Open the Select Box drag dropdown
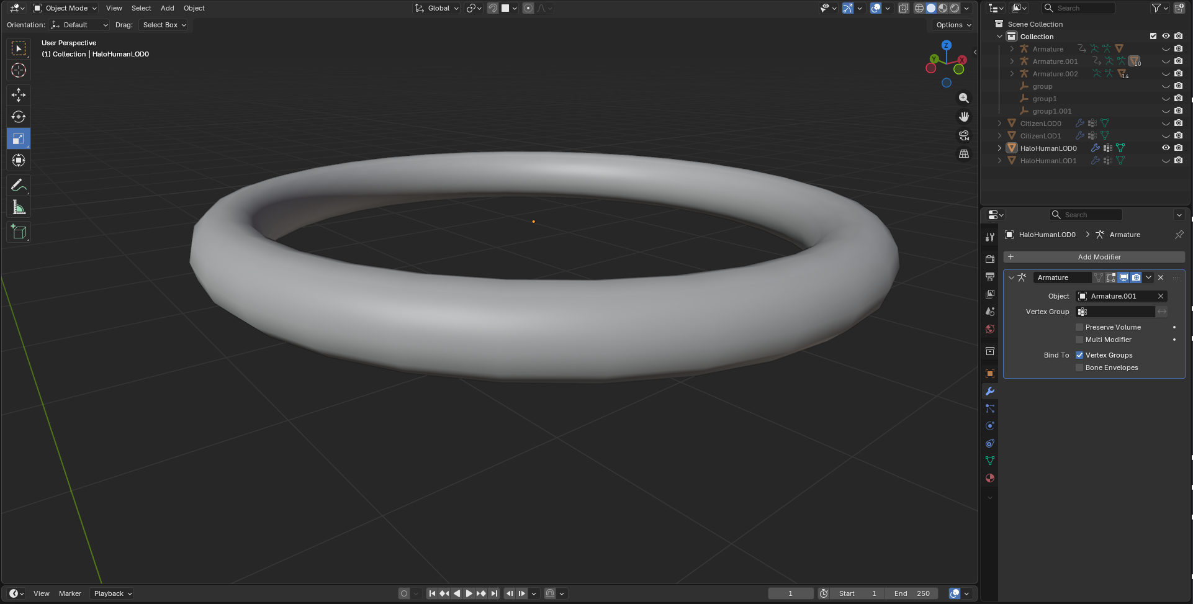The image size is (1193, 604). pyautogui.click(x=164, y=25)
